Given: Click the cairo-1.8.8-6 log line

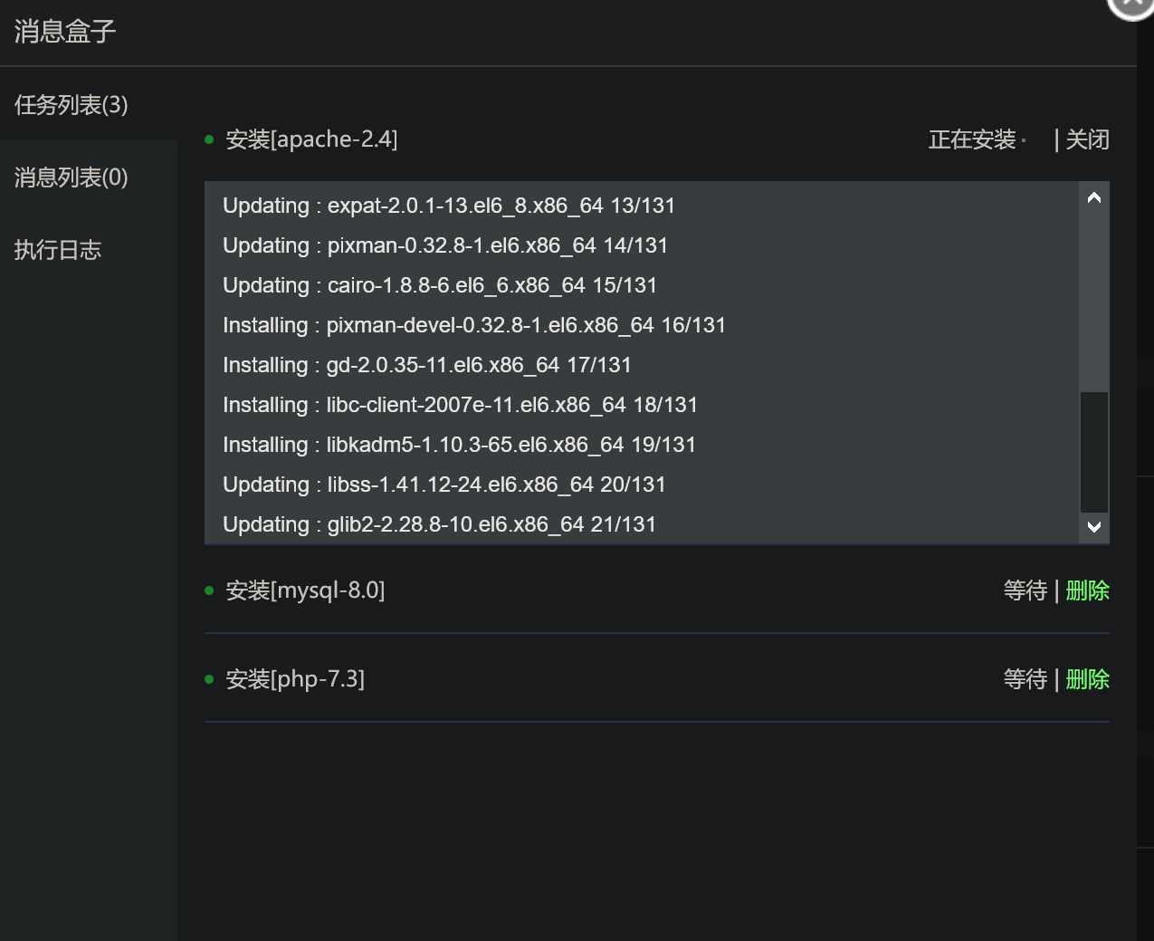Looking at the screenshot, I should pos(440,285).
